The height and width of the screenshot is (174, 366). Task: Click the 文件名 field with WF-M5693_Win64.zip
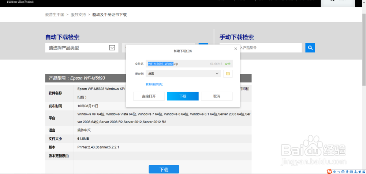pyautogui.click(x=189, y=63)
